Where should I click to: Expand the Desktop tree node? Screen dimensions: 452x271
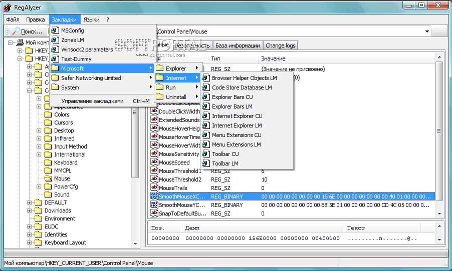point(39,130)
